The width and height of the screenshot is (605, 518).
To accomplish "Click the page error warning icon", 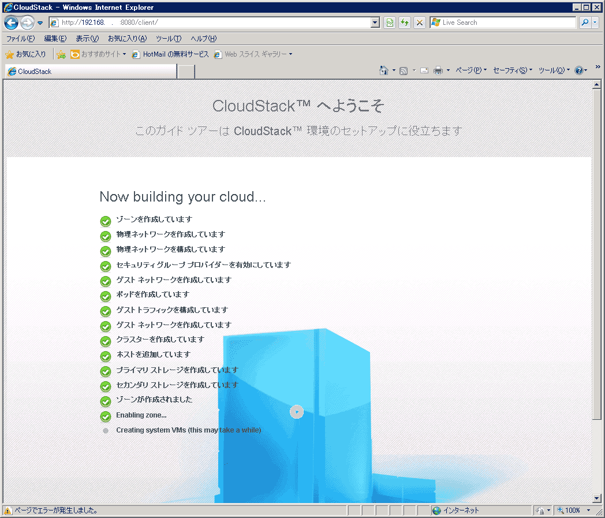I will pos(8,510).
